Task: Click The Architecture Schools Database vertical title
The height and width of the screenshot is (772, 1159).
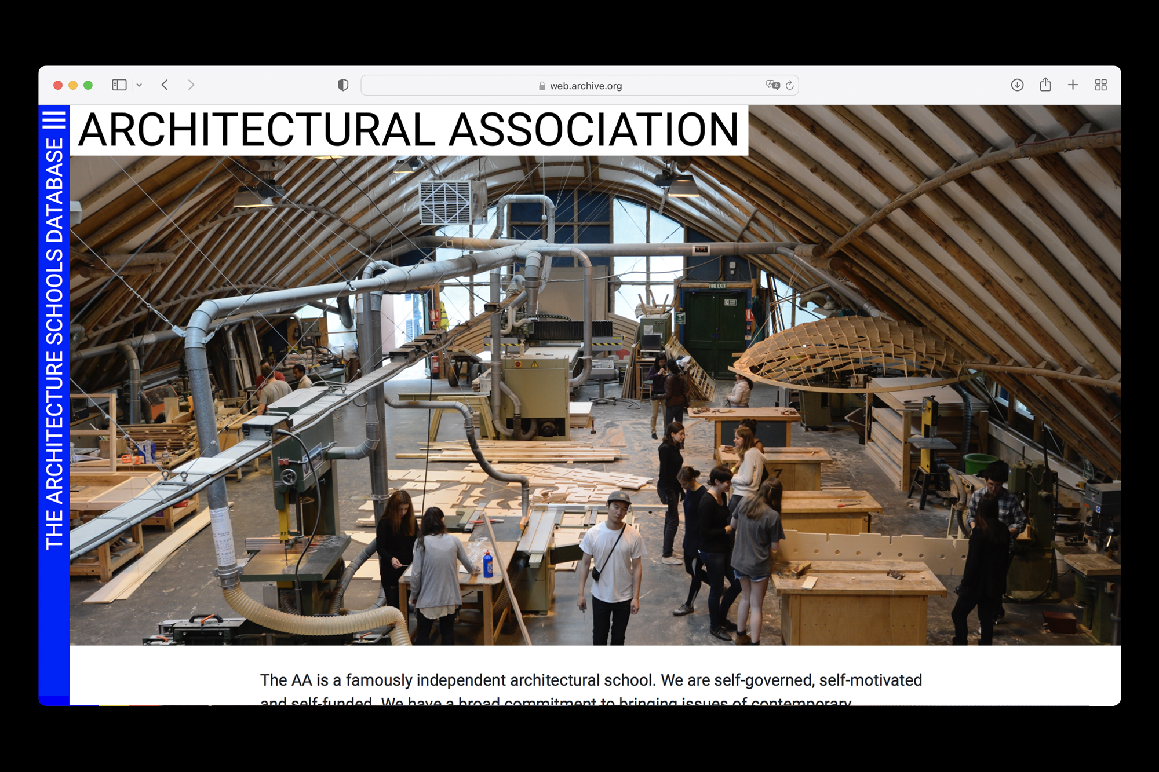Action: (x=54, y=343)
